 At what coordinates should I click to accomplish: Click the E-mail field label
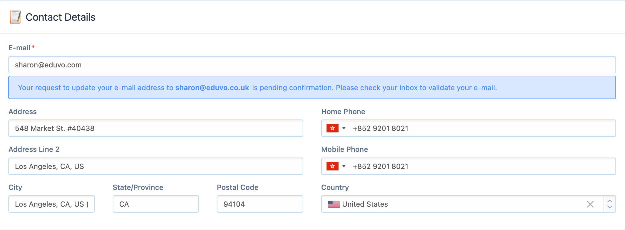19,48
